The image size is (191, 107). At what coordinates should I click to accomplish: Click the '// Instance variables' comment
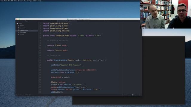(57, 41)
